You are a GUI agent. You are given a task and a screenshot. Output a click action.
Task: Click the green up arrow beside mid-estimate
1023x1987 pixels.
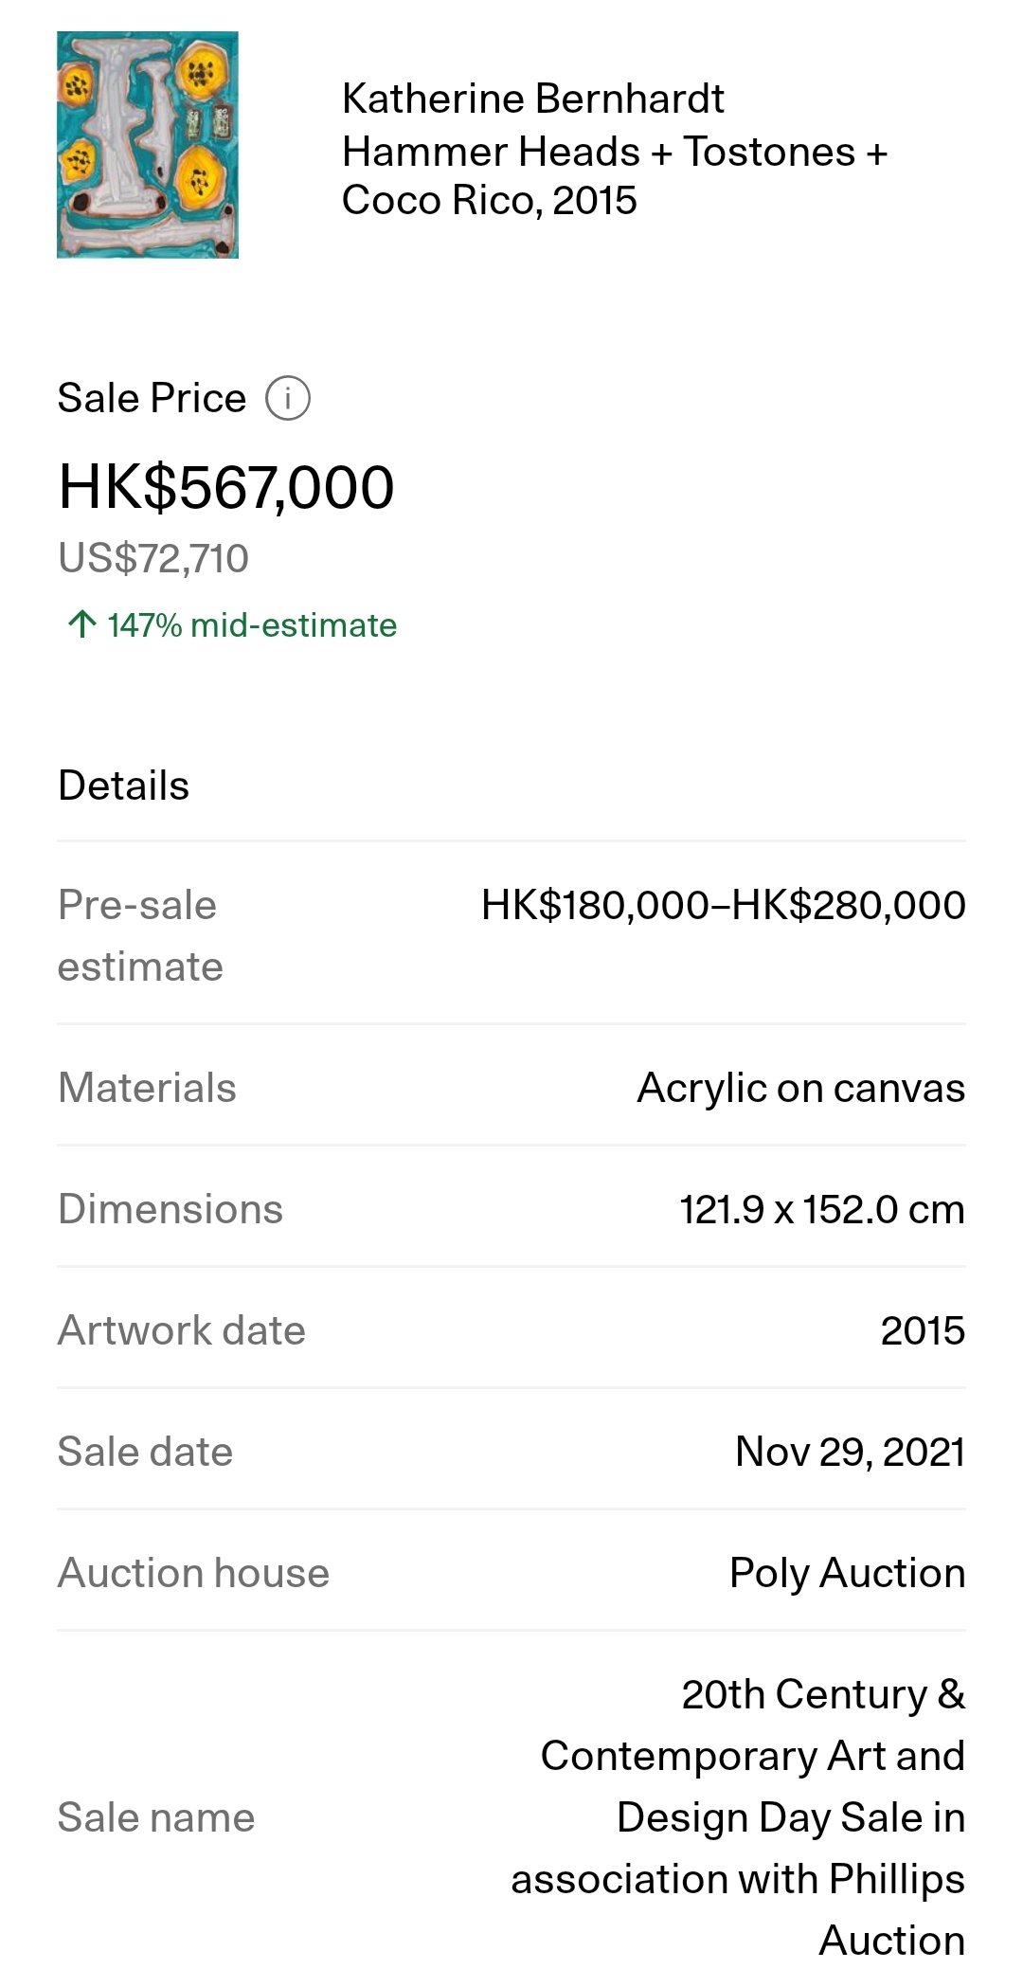click(x=81, y=624)
